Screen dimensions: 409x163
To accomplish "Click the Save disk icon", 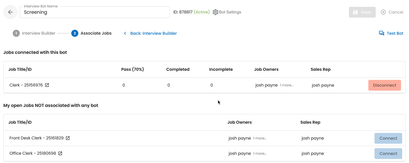I will [355, 12].
